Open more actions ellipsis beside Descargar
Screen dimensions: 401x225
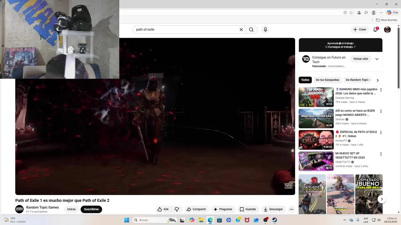(x=291, y=209)
